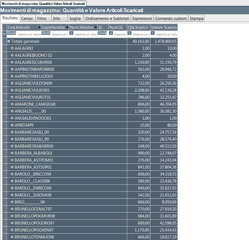249x240 pixels.
Task: Collapse the Totale generale row
Action: click(x=9, y=41)
